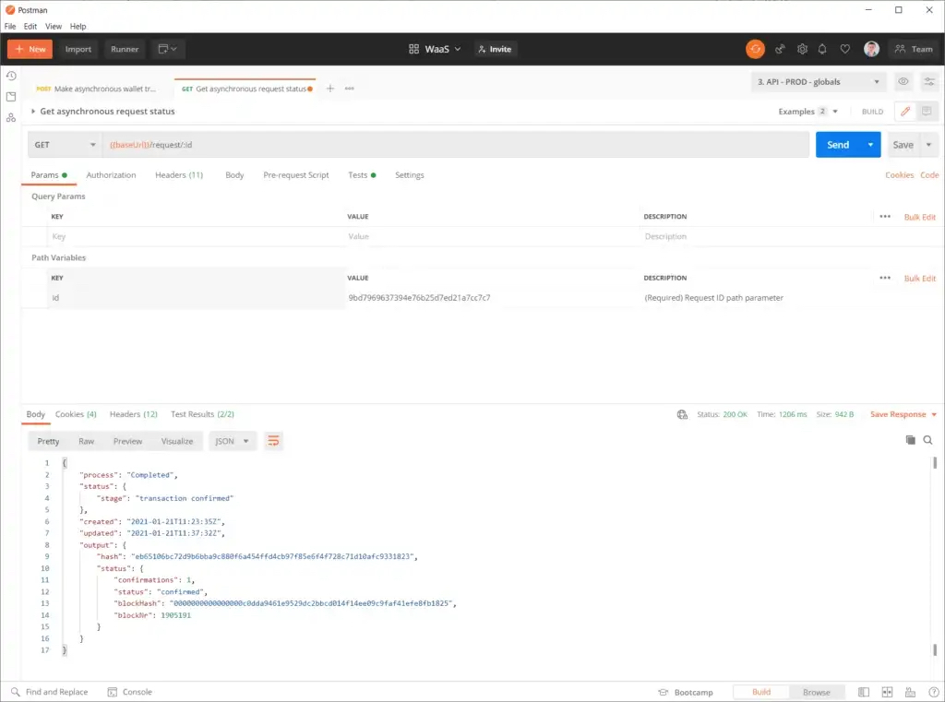Toggle the response line wrap icon

273,441
